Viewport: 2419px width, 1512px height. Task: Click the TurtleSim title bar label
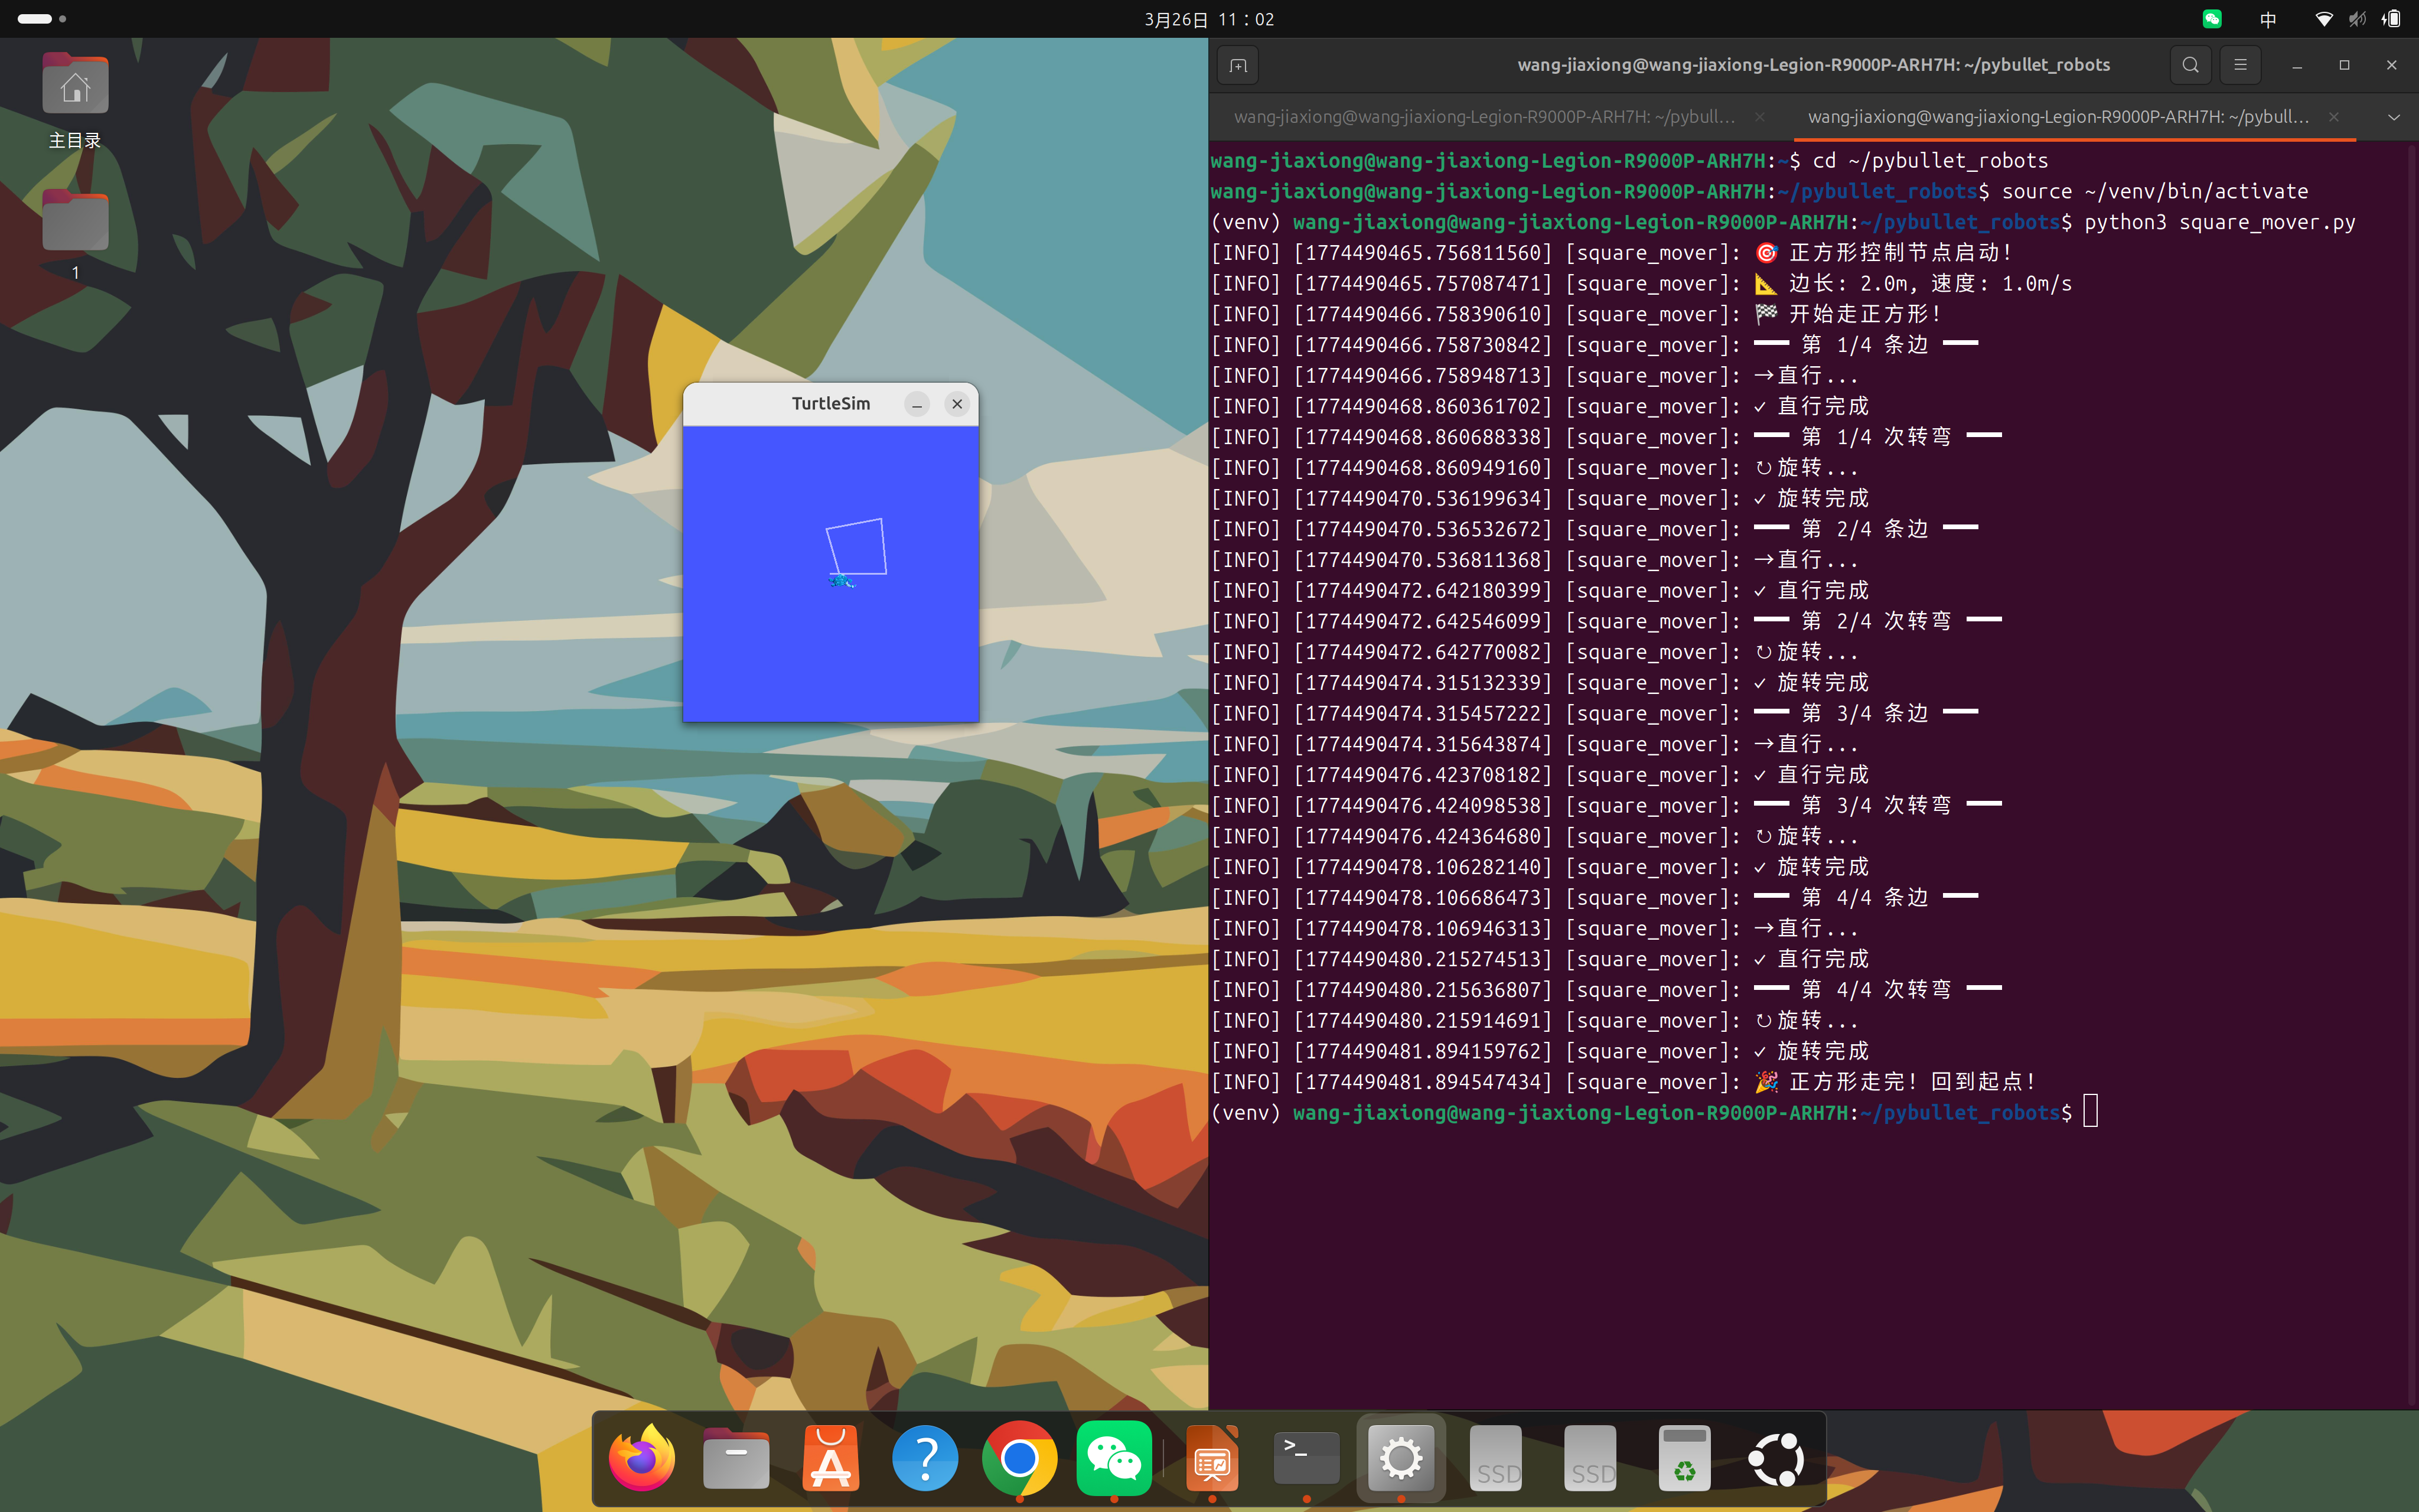(x=831, y=404)
